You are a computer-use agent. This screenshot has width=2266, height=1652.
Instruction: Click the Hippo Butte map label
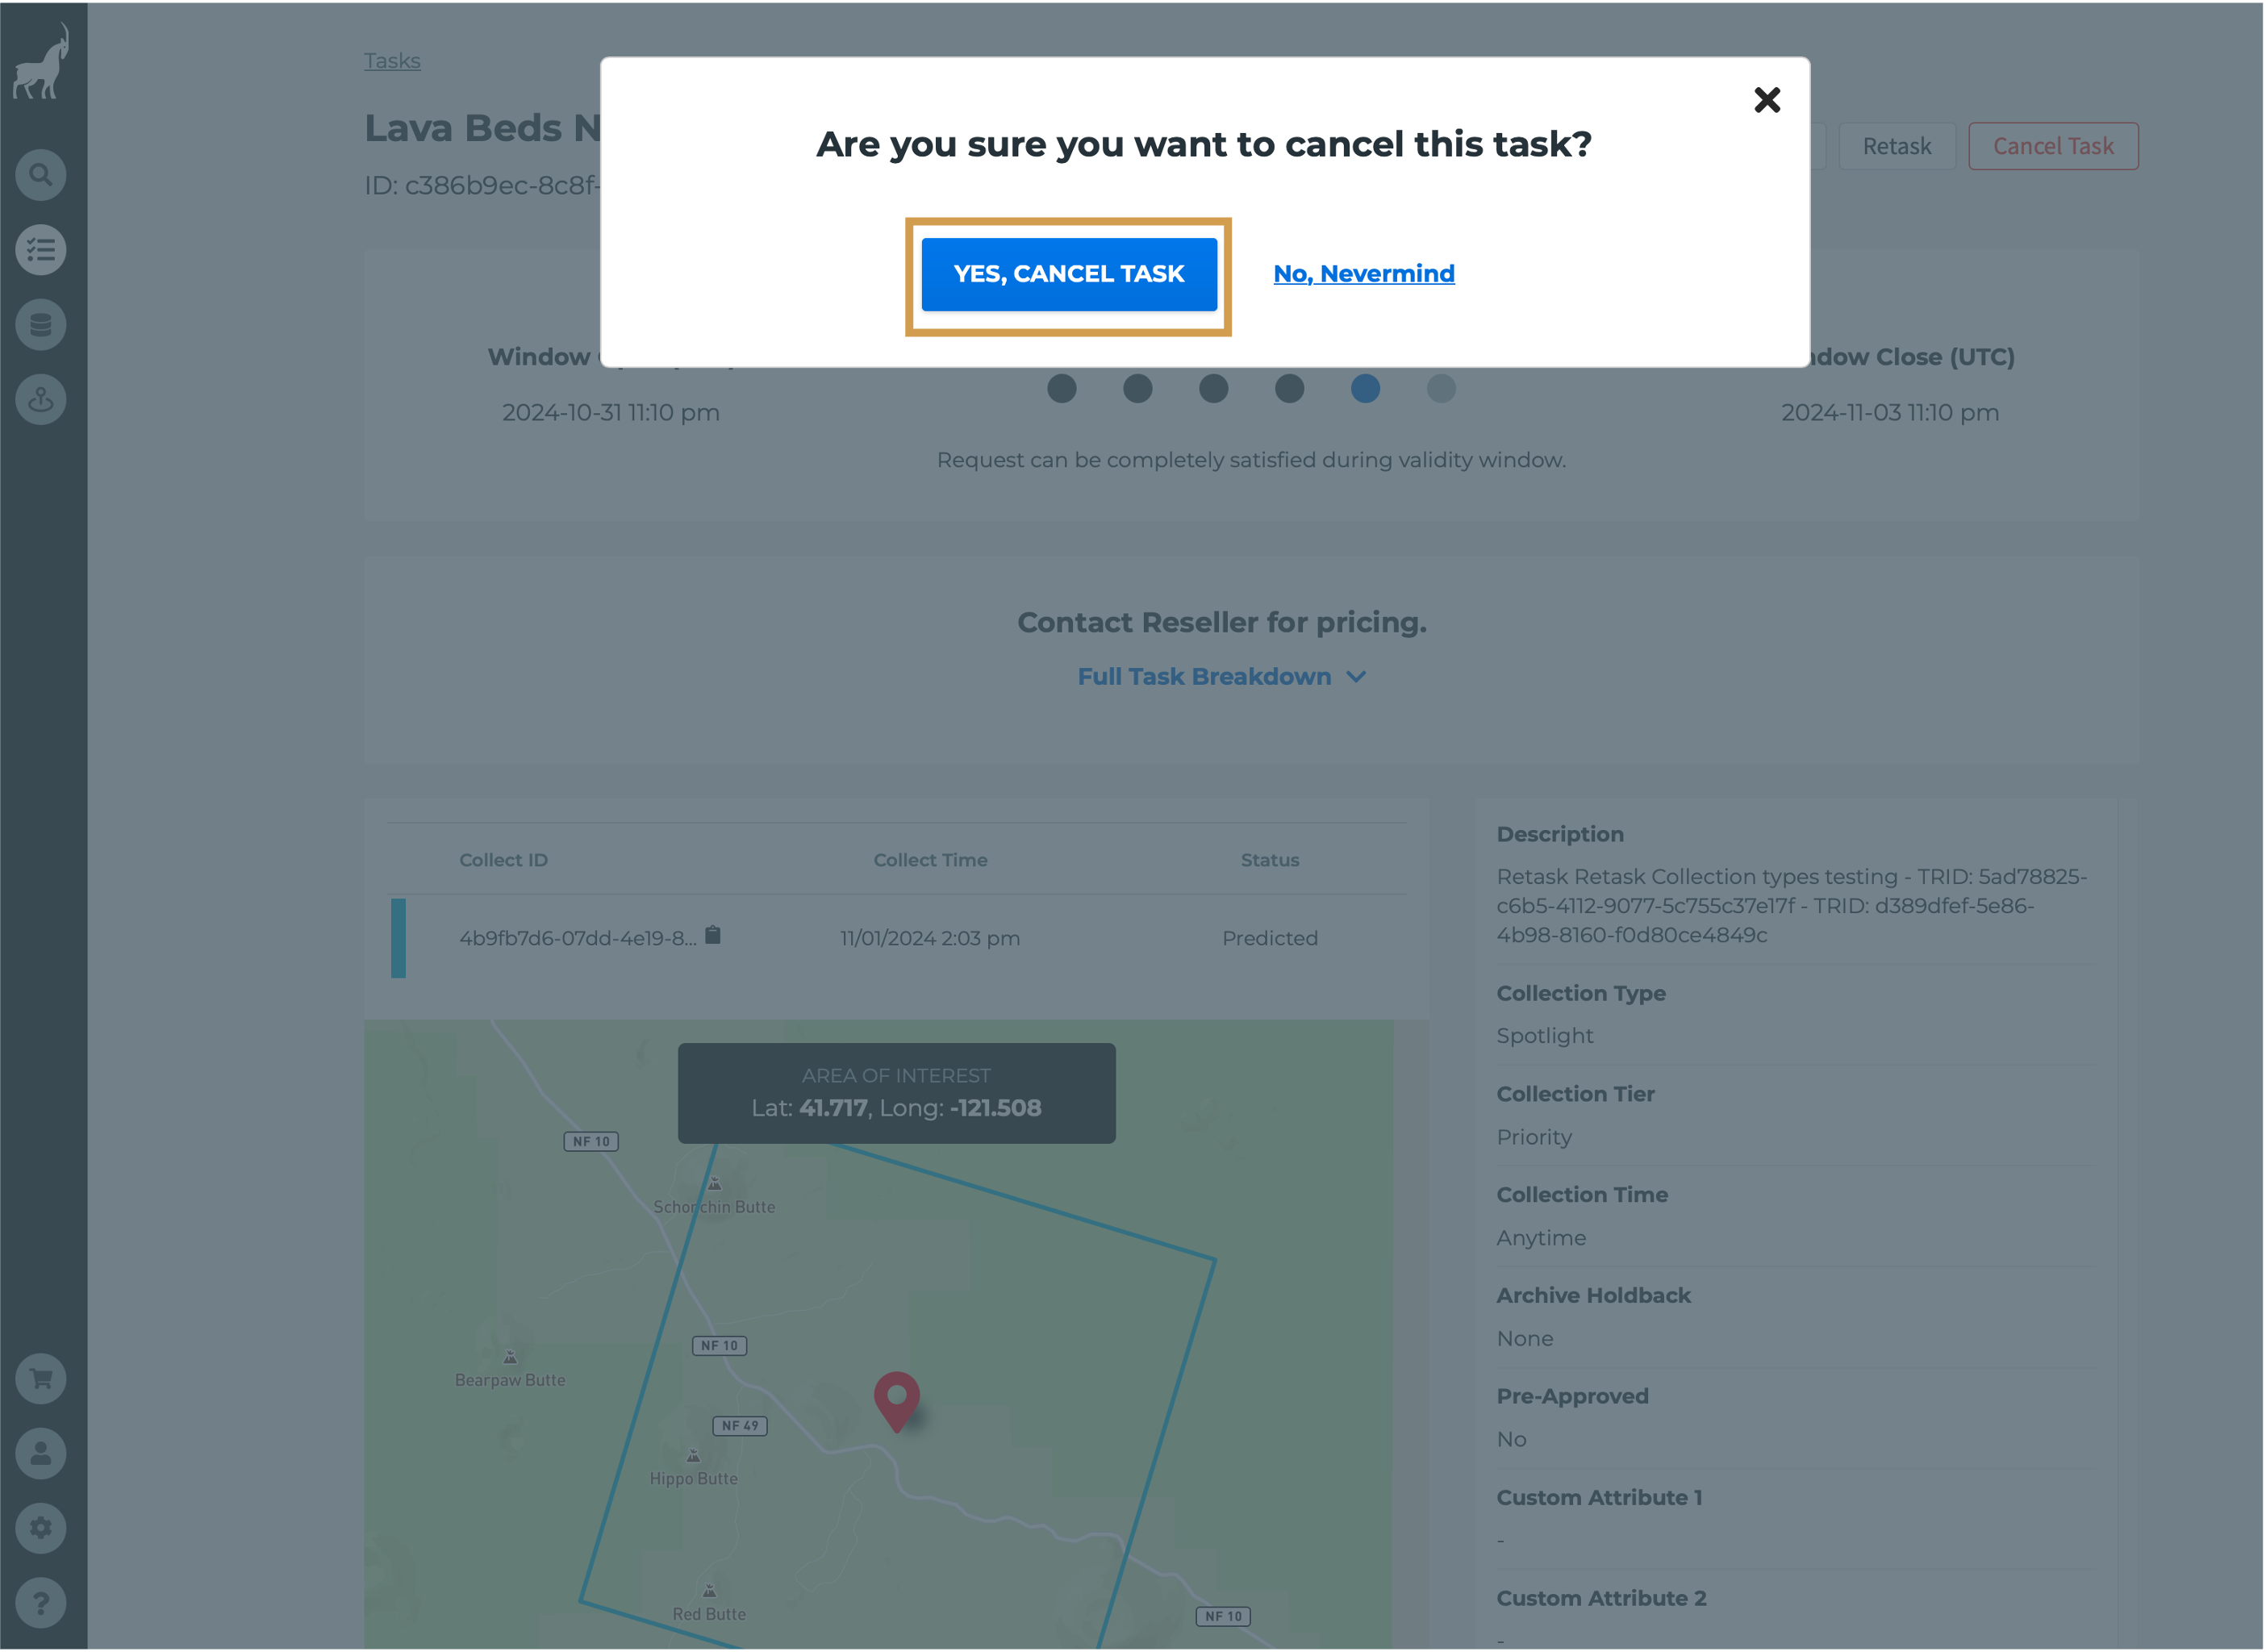coord(693,1479)
